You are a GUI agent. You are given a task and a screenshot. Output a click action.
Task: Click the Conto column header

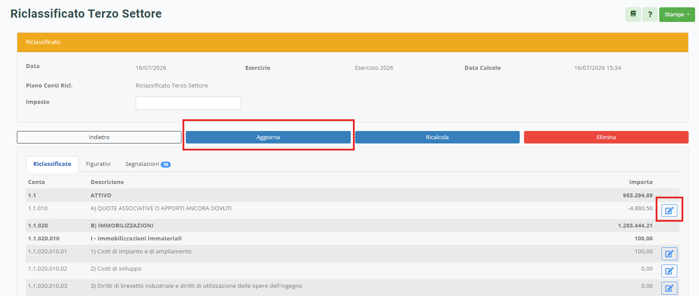click(36, 182)
